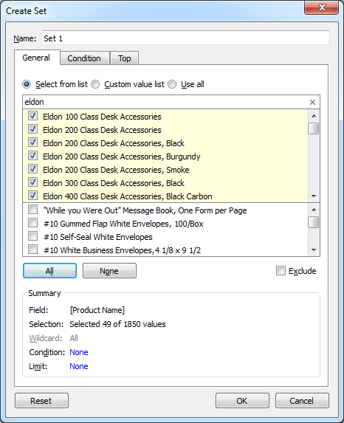This screenshot has width=344, height=423.
Task: Check "While you Were Out" Message Book item
Action: [x=33, y=210]
